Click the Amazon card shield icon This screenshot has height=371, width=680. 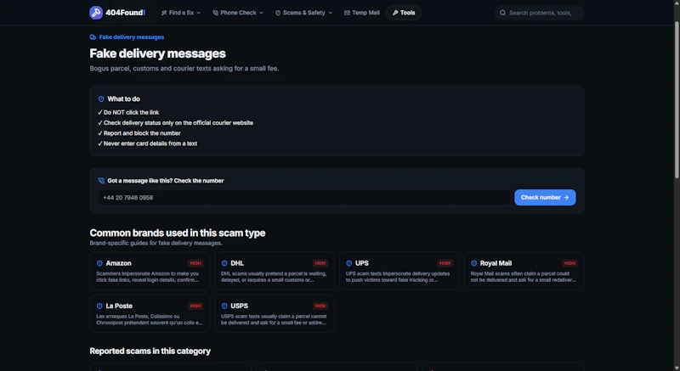[99, 263]
